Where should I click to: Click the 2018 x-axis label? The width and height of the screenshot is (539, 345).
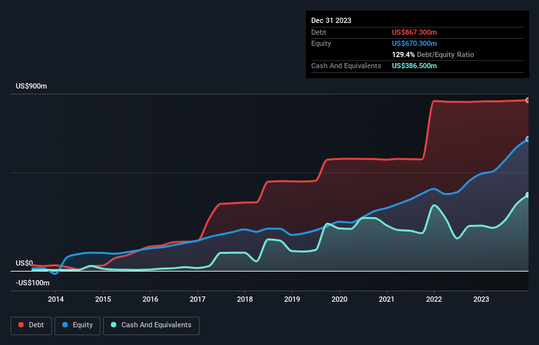245,299
